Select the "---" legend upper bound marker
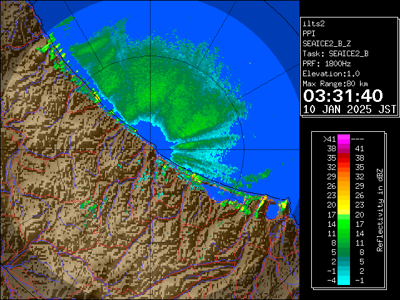 click(x=357, y=139)
